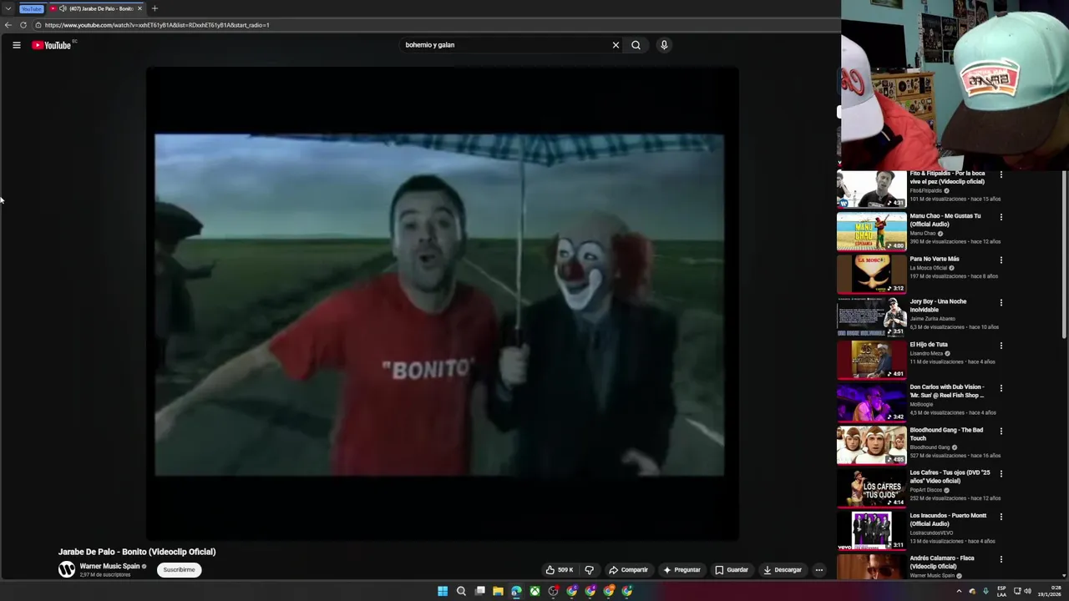This screenshot has width=1069, height=601.
Task: View site information lock icon
Action: click(x=38, y=25)
